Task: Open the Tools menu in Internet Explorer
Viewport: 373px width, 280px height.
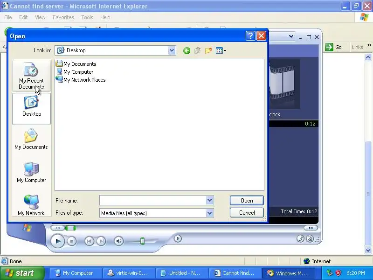Action: tap(87, 17)
